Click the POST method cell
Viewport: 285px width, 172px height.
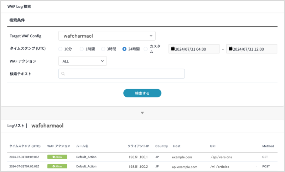tap(266, 166)
